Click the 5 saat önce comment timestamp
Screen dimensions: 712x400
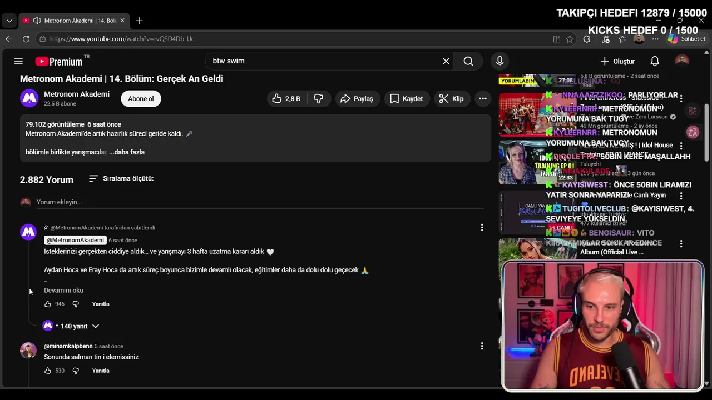[x=109, y=346]
